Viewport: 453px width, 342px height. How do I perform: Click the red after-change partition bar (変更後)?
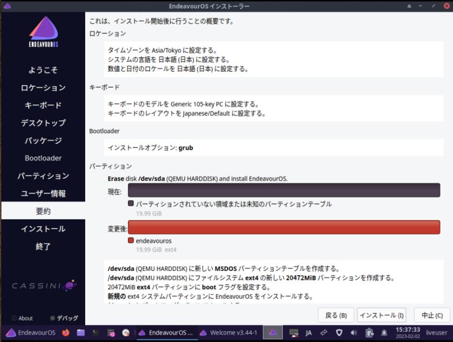point(284,227)
